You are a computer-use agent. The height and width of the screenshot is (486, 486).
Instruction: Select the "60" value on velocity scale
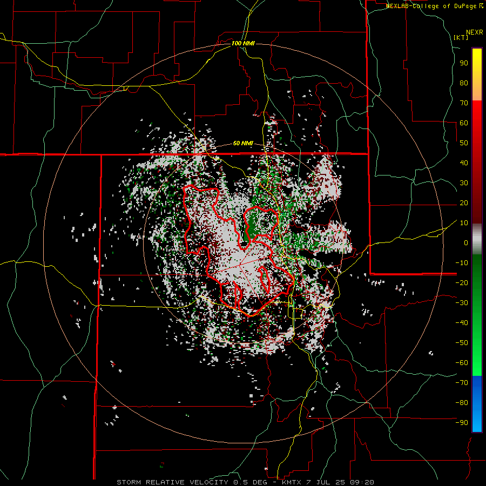click(464, 123)
